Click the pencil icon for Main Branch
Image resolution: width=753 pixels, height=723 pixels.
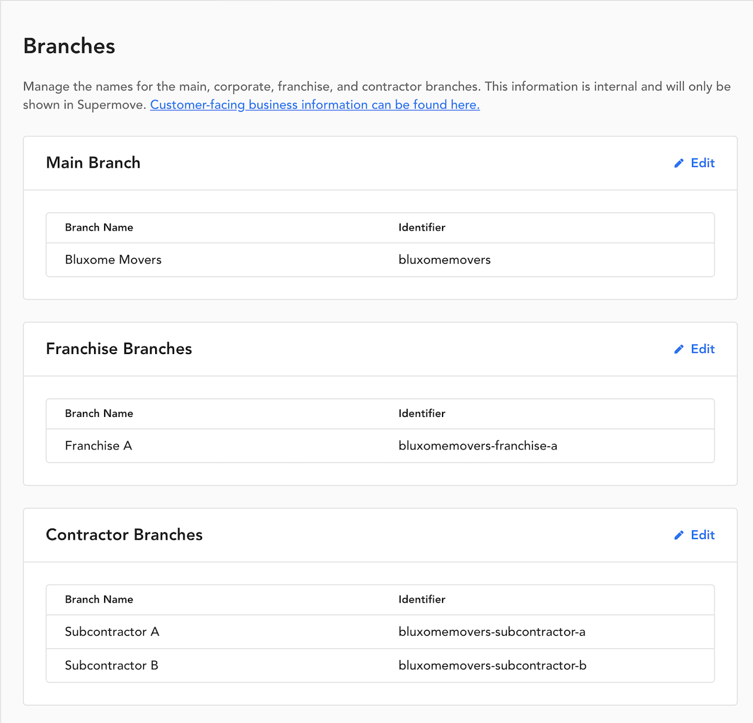pos(679,163)
